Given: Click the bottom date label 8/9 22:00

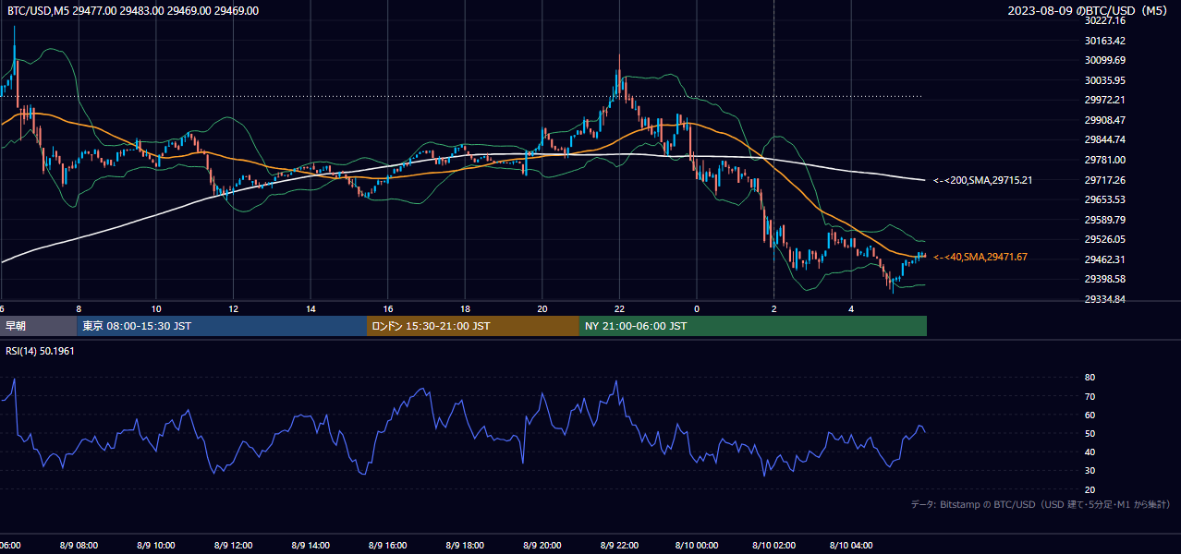Looking at the screenshot, I should (x=620, y=546).
